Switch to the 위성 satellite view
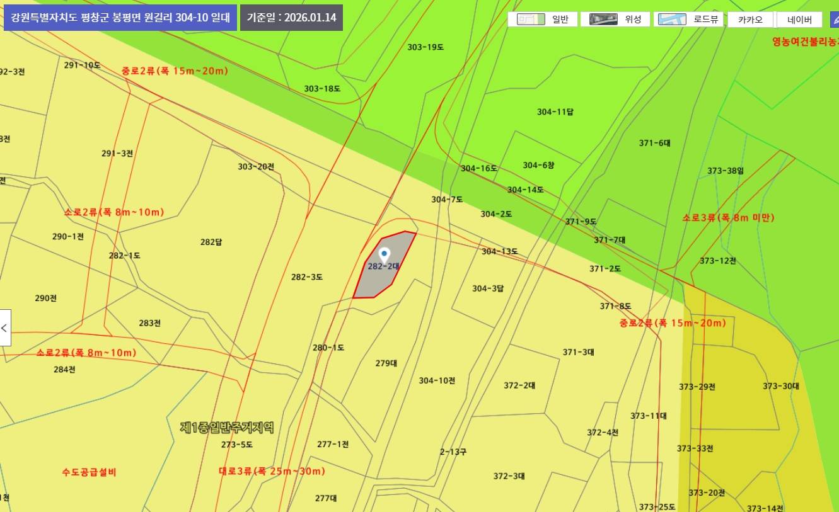 tap(616, 20)
